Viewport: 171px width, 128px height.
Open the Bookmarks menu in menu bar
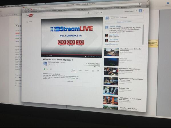tap(24, 5)
